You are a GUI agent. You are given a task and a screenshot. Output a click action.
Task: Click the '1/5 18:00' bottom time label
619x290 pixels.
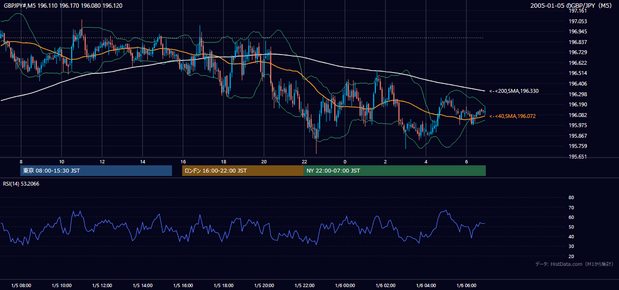223,286
